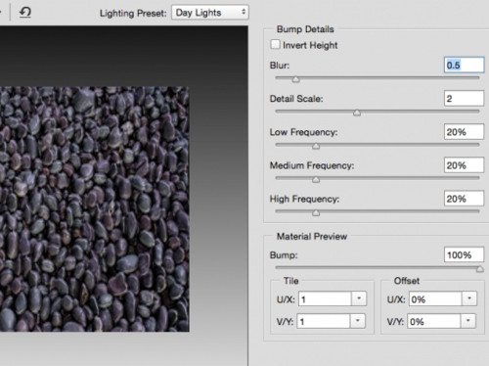This screenshot has width=489, height=366.
Task: Click the Bump Details group label
Action: (x=305, y=29)
